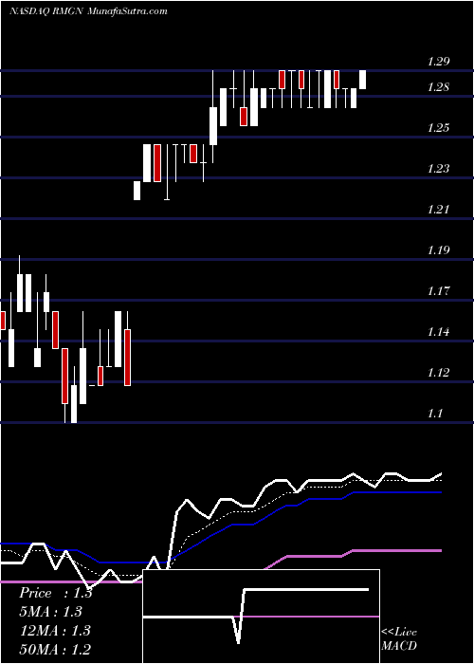Click the Price : 1.3 readout
The height and width of the screenshot is (664, 474).
[55, 593]
